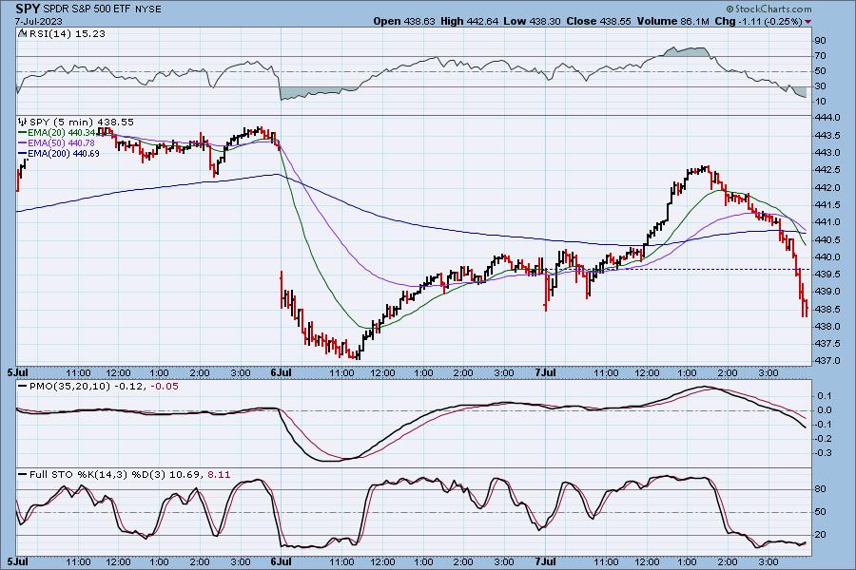Screen dimensions: 856x570
Task: Click the 'SPY (5 min) 438.55' legend
Action: 82,123
